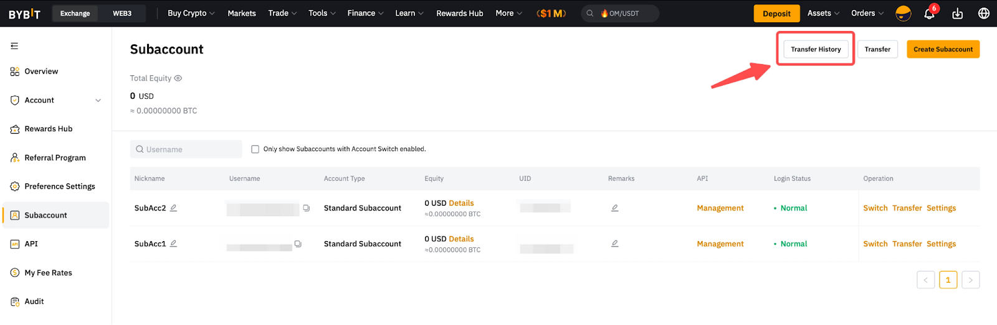Edit remarks for SubAcc2
This screenshot has height=325, width=997.
tap(614, 208)
